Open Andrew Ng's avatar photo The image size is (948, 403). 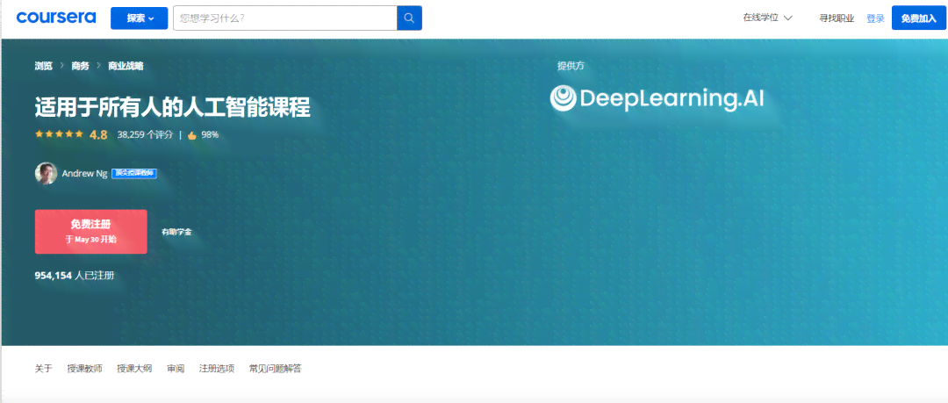pos(46,174)
